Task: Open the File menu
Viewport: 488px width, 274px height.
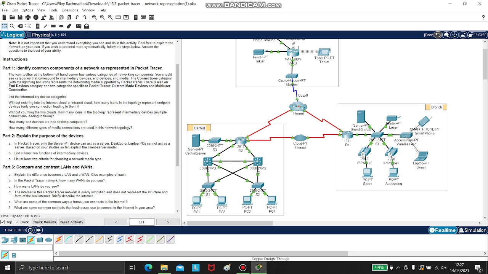Action: 5,10
